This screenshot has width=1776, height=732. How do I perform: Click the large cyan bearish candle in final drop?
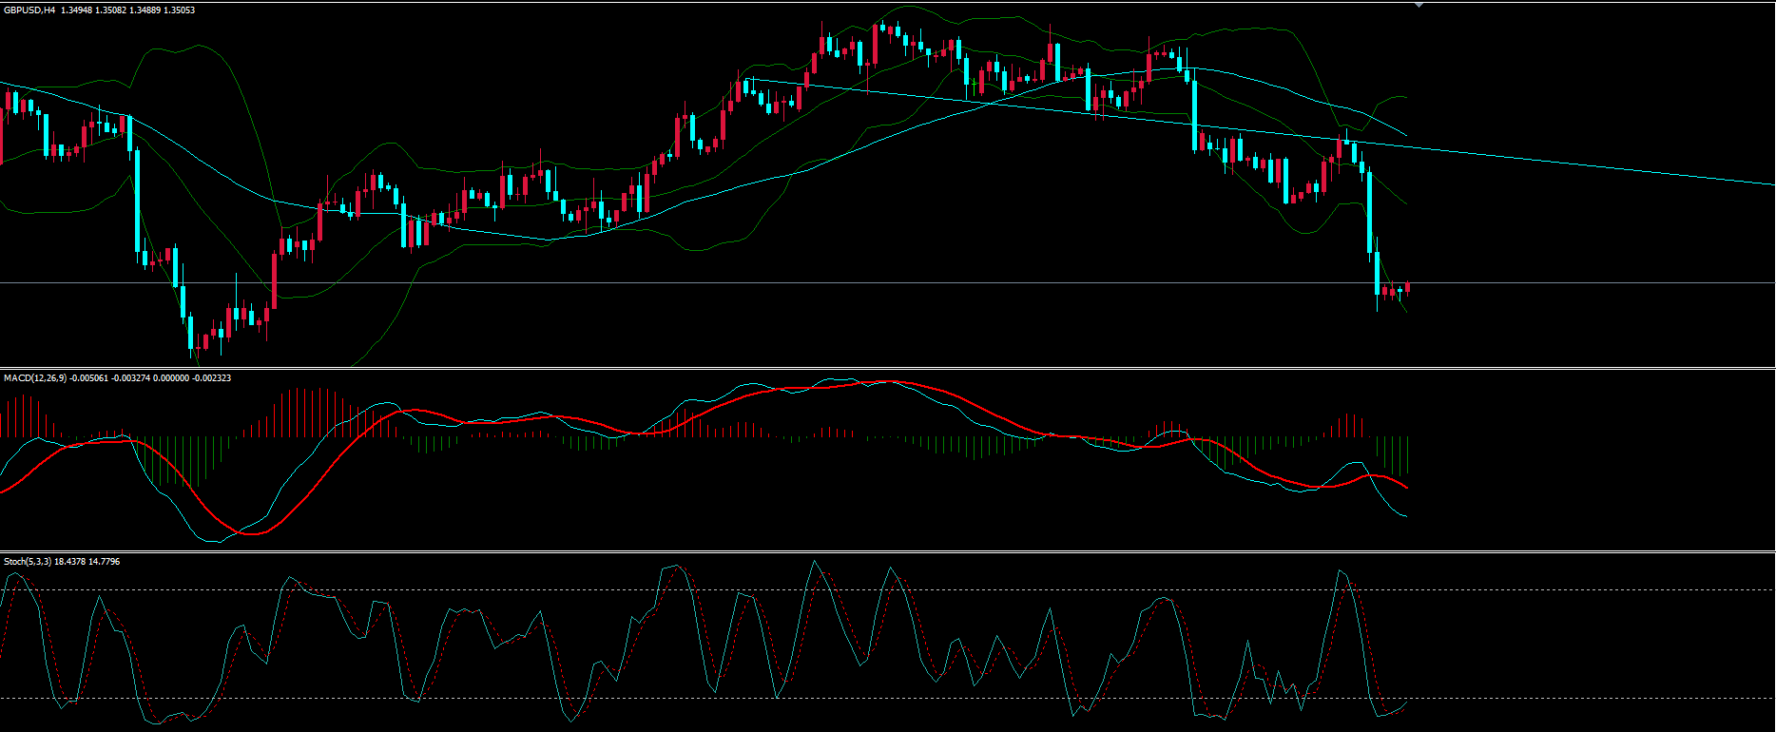(1370, 214)
